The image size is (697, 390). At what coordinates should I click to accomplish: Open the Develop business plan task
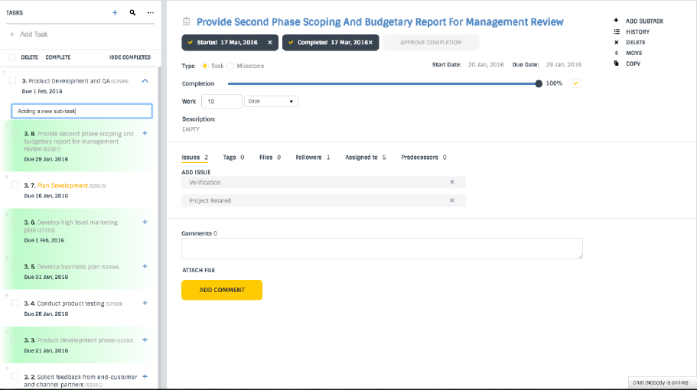point(68,267)
